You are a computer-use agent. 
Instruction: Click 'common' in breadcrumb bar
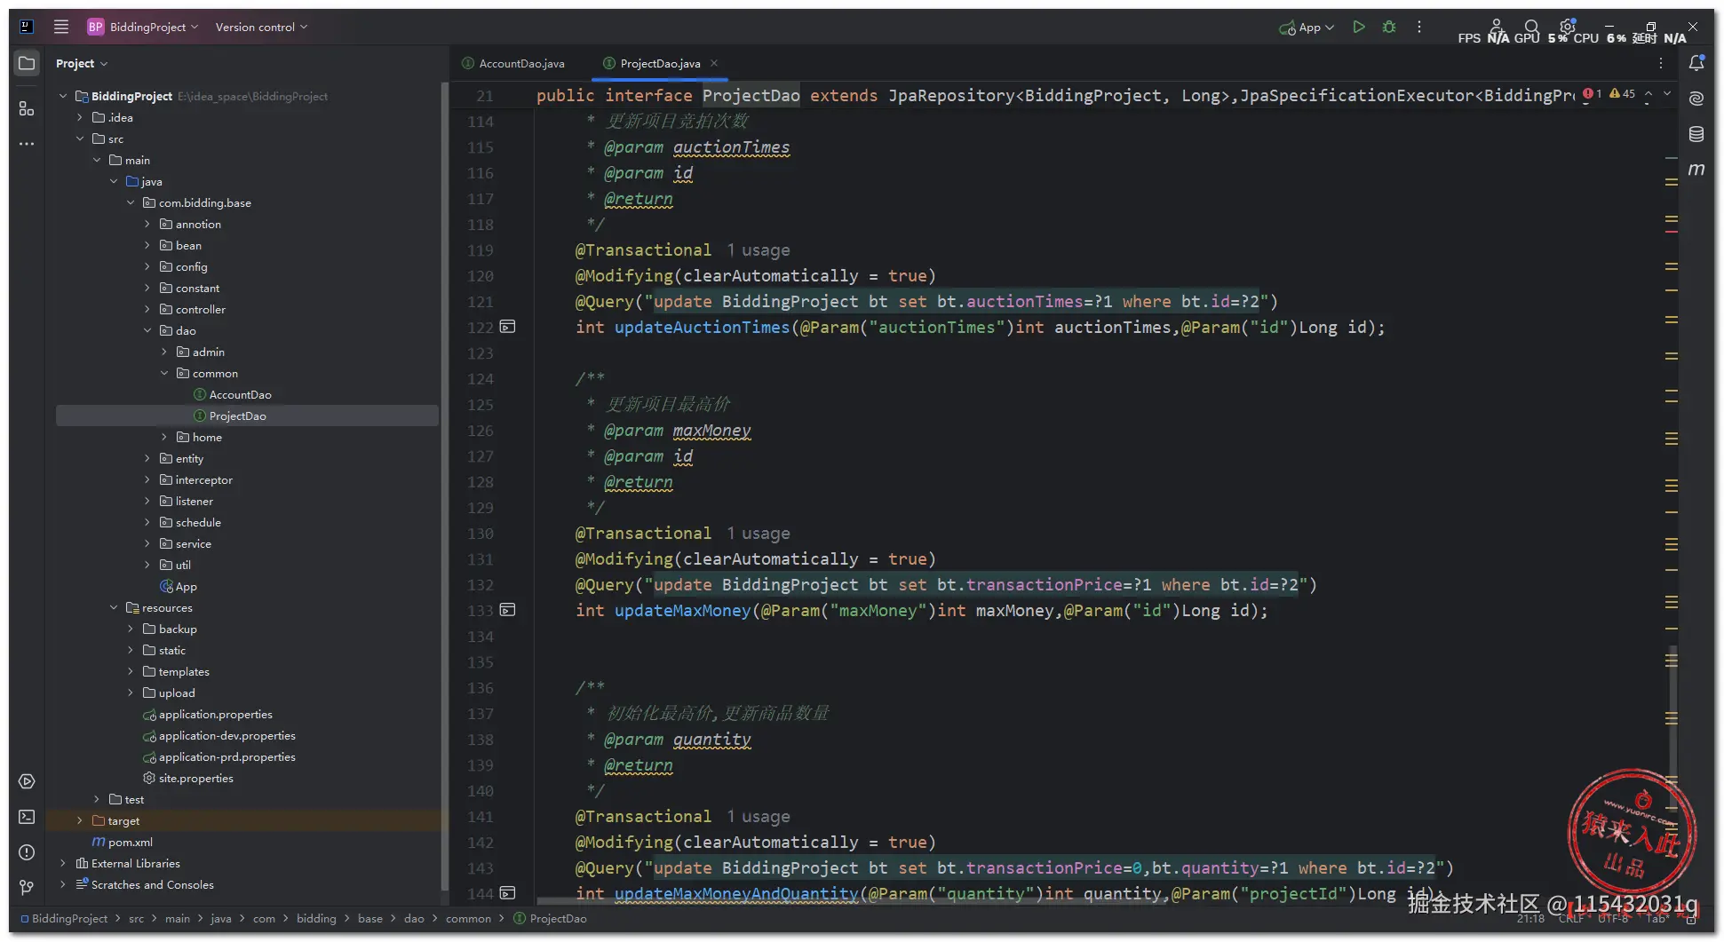(x=468, y=918)
